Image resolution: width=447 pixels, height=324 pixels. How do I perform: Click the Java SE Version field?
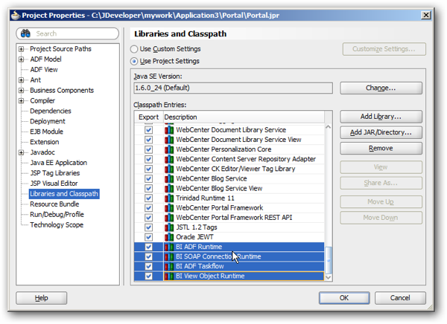(x=233, y=88)
